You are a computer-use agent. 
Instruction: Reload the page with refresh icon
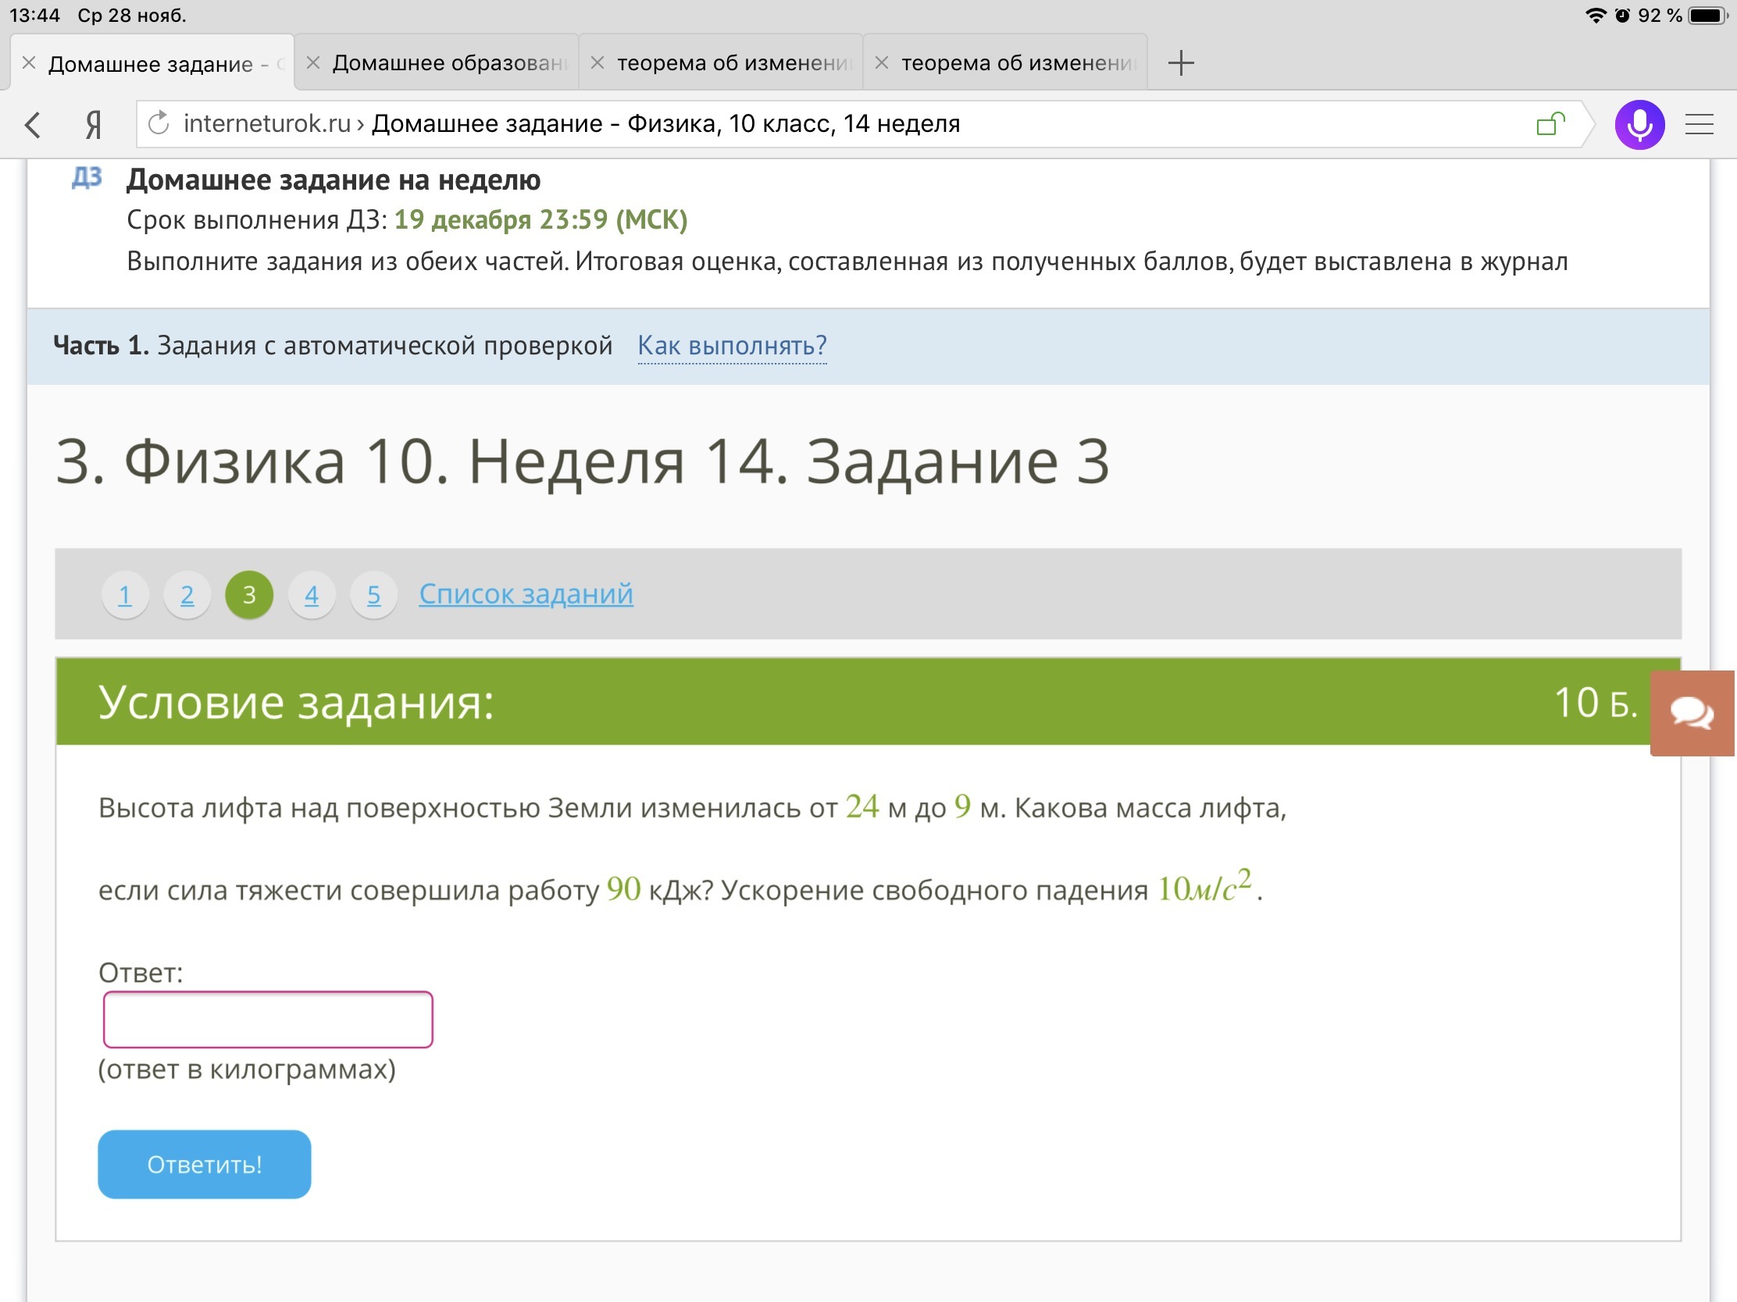[x=159, y=123]
